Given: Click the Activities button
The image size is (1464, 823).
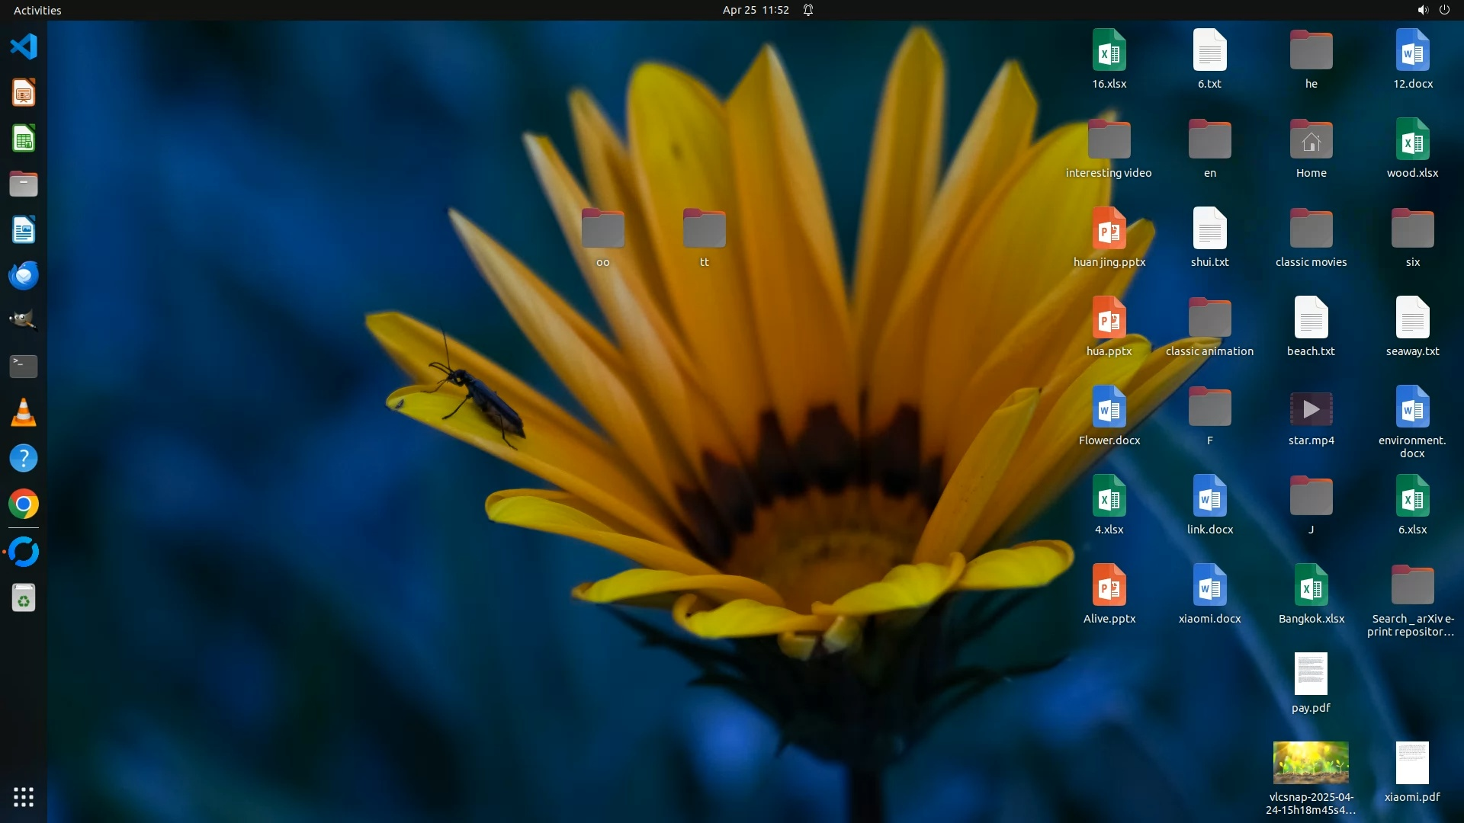Looking at the screenshot, I should pos(37,10).
